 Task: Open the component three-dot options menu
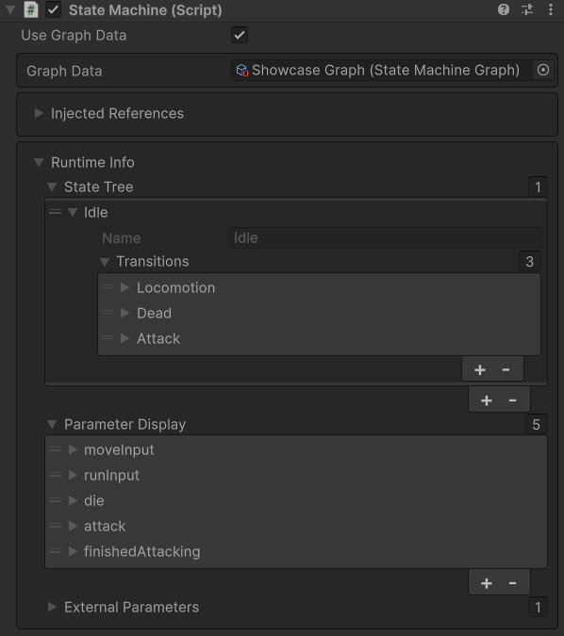click(x=551, y=9)
